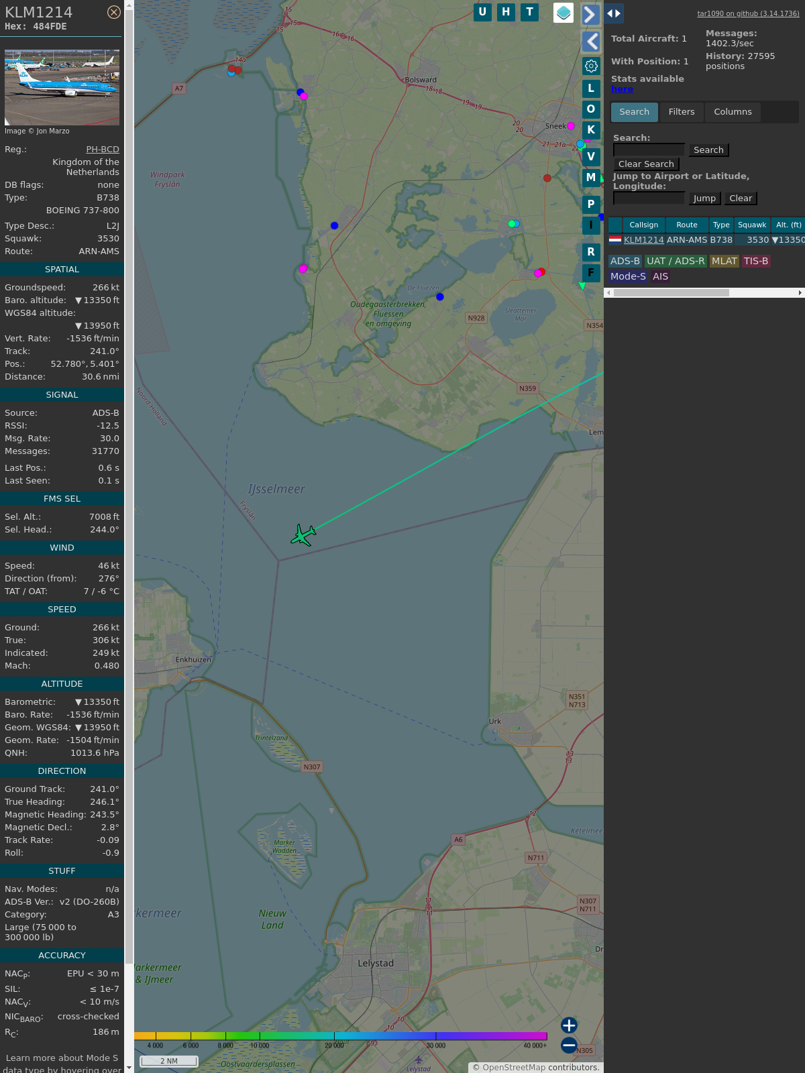Switch to the Filters tab
Image resolution: width=805 pixels, height=1073 pixels.
tap(682, 112)
